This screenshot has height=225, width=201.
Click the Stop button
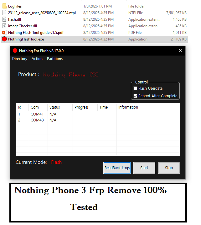[169, 168]
